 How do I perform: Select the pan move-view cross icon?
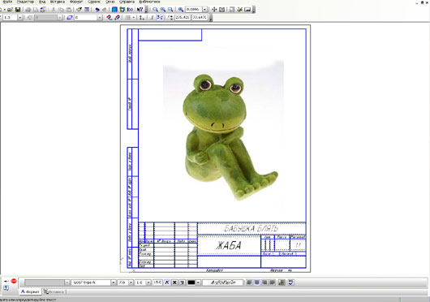tap(214, 9)
